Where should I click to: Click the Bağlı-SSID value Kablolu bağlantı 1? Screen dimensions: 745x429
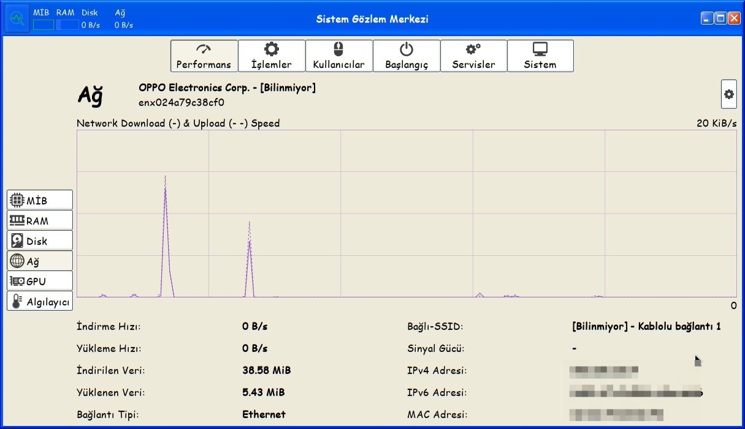(646, 326)
